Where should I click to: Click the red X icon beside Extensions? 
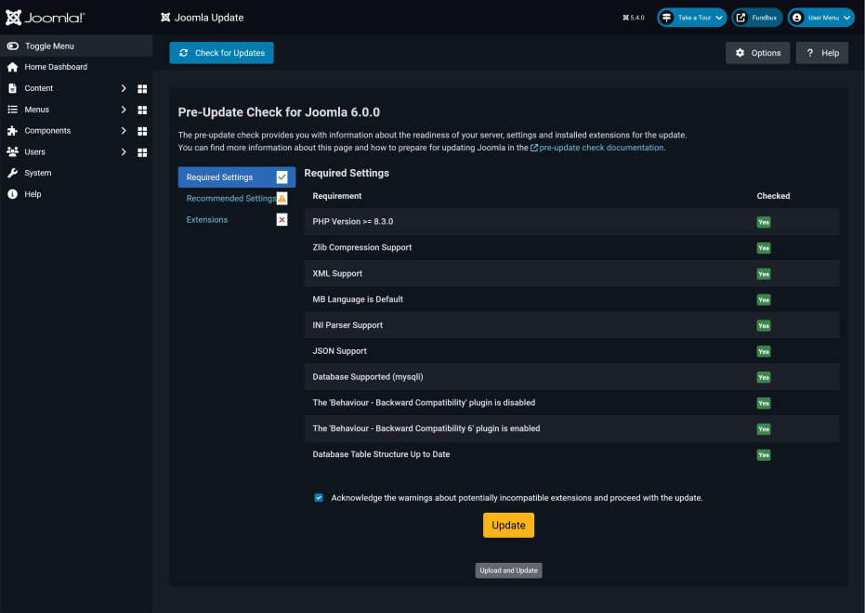[282, 220]
